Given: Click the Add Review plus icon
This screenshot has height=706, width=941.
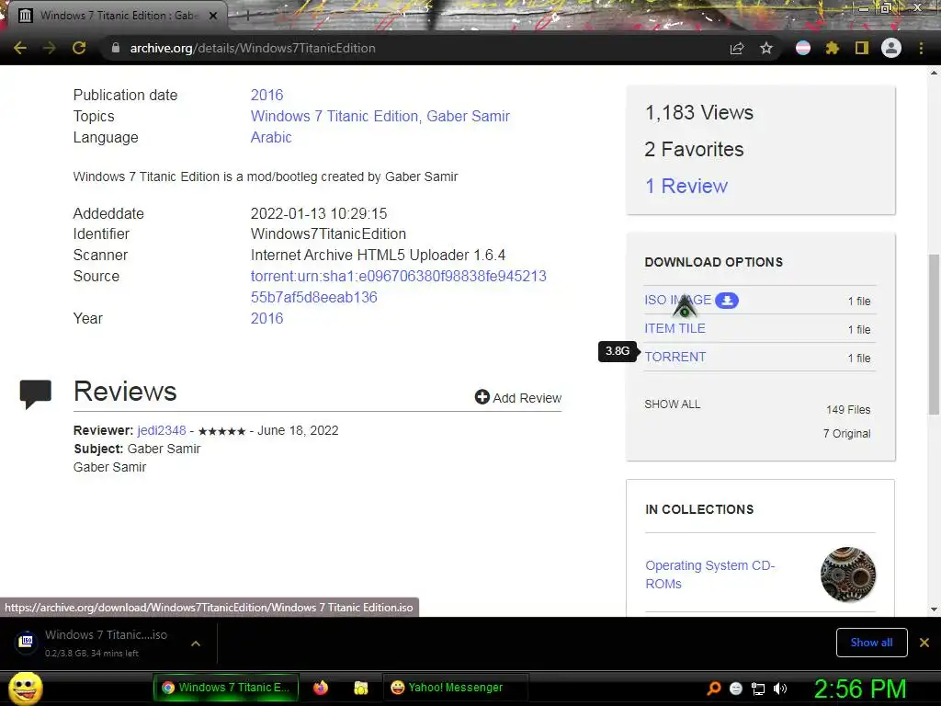Looking at the screenshot, I should pos(482,397).
